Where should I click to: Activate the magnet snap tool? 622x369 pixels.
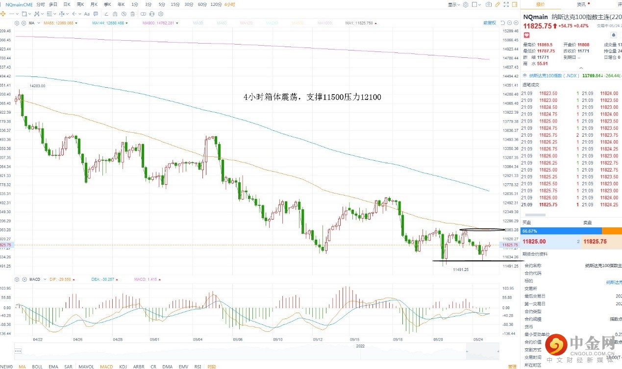115,14
